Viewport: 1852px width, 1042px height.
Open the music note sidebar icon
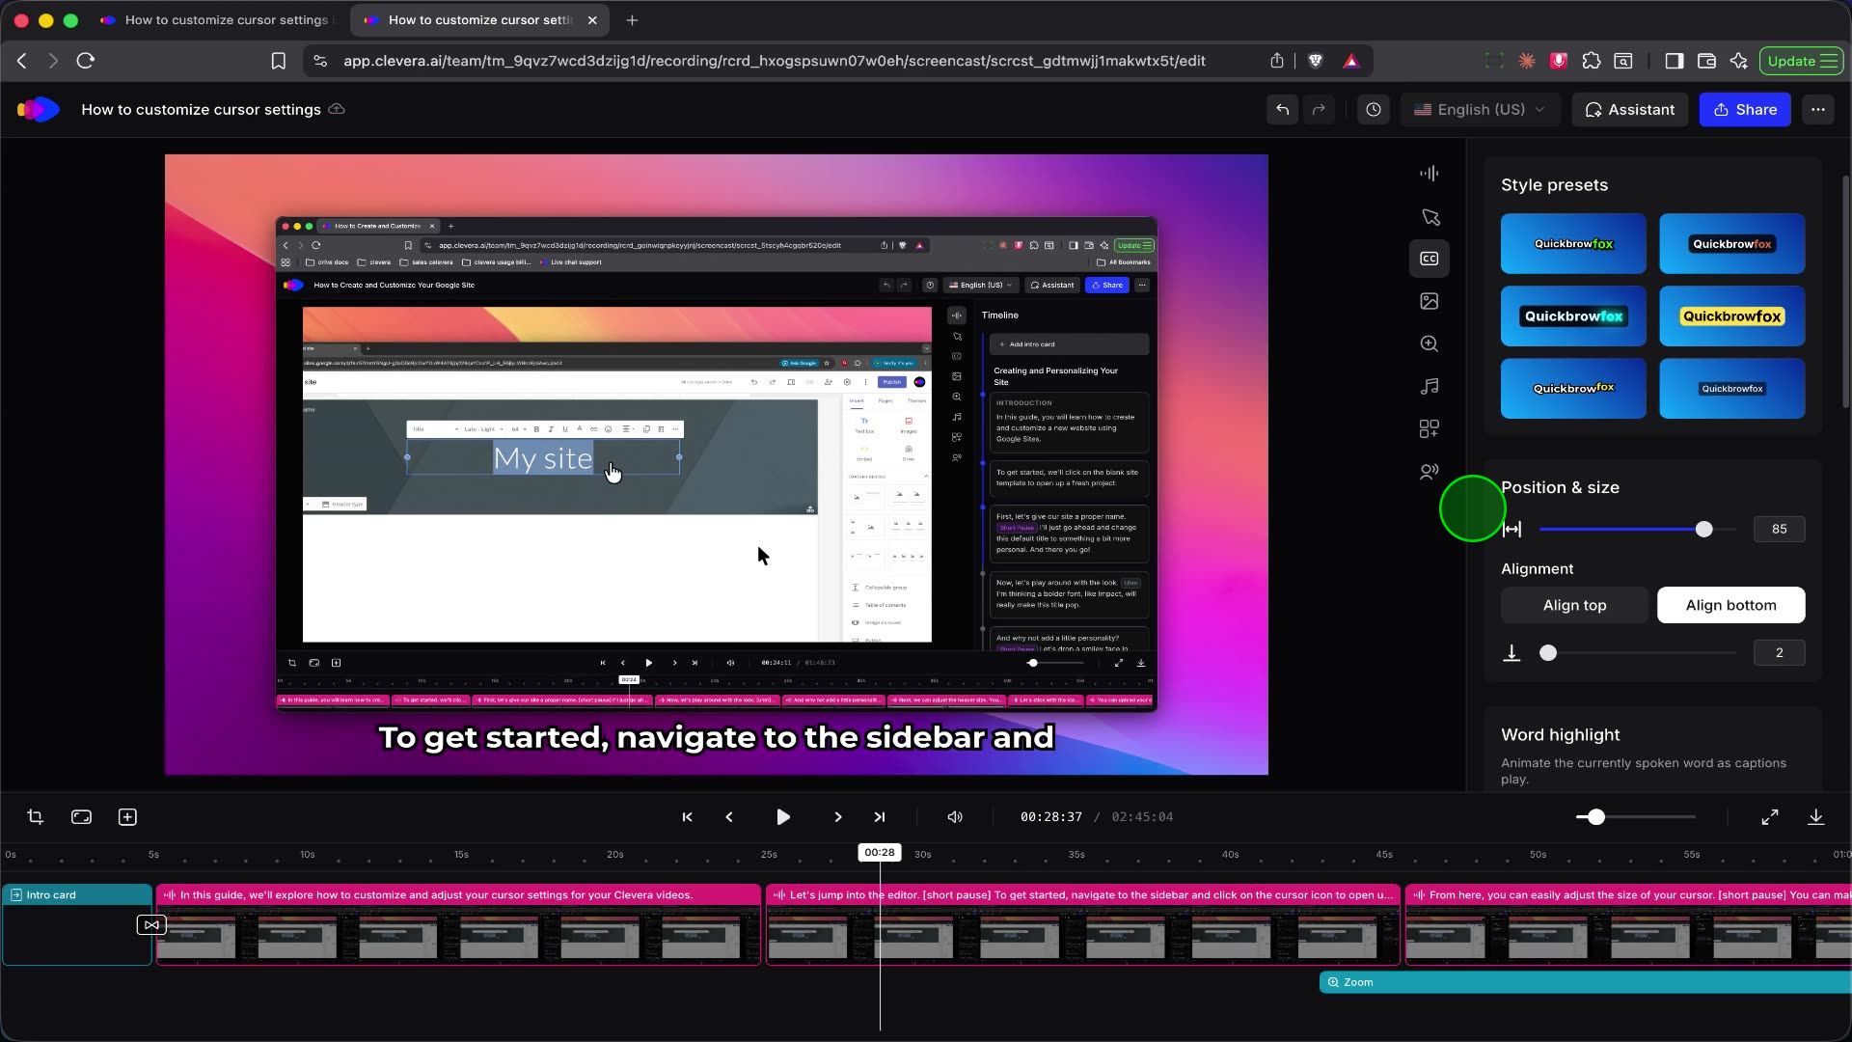[1430, 386]
